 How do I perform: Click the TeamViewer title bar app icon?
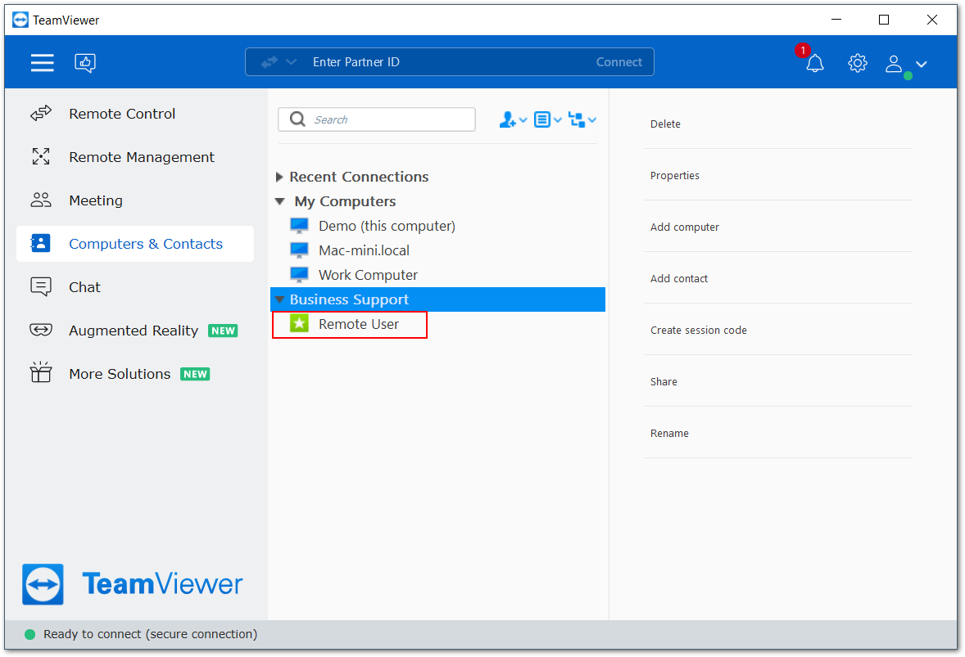click(20, 20)
